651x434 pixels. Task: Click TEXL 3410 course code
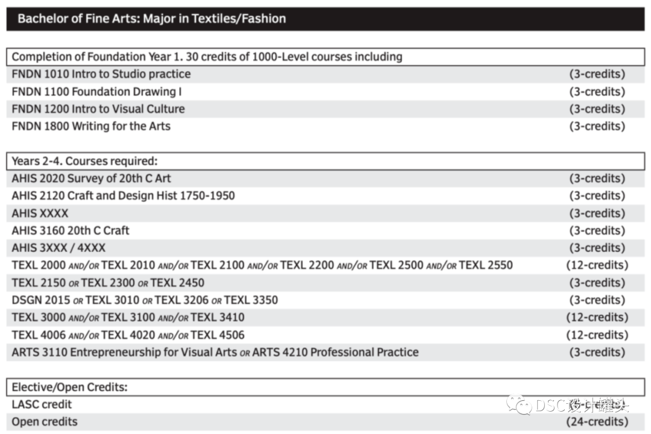(x=218, y=317)
